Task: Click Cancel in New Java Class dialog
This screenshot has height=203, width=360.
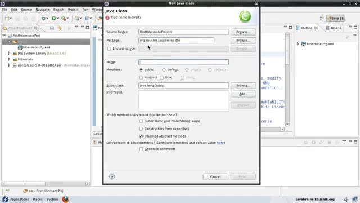Action: pos(215,176)
